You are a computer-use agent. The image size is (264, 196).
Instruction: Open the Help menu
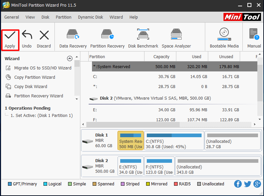coord(133,17)
